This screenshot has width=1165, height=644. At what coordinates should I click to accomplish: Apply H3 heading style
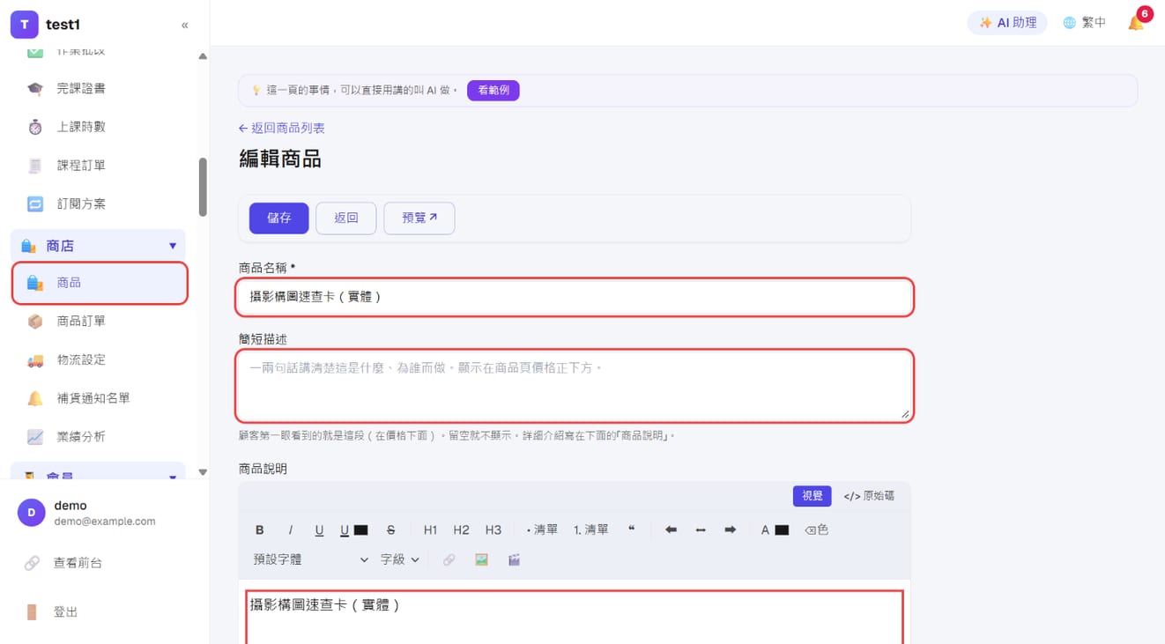click(493, 530)
